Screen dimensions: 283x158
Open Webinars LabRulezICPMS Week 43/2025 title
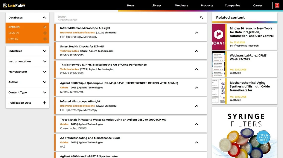[248, 57]
